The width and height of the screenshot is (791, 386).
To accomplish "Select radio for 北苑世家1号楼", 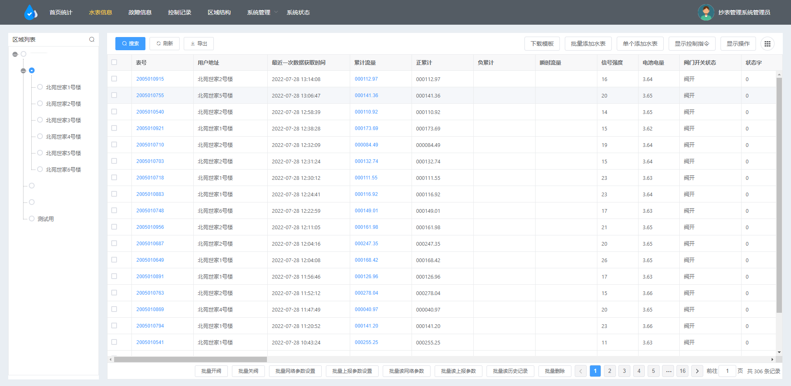I will click(x=40, y=87).
